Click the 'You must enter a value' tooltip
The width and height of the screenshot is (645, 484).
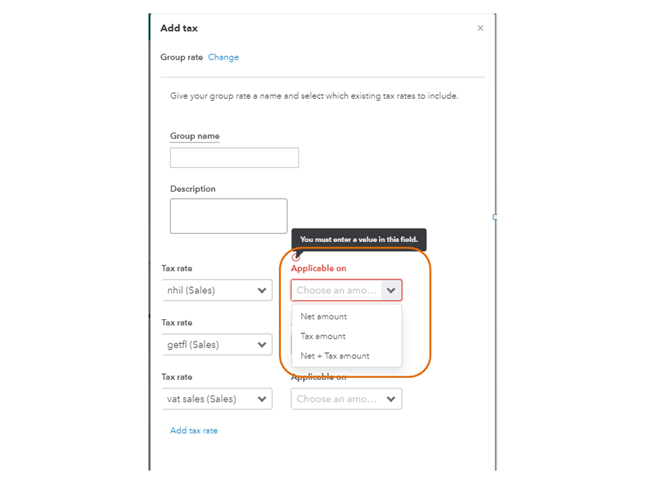pos(359,239)
